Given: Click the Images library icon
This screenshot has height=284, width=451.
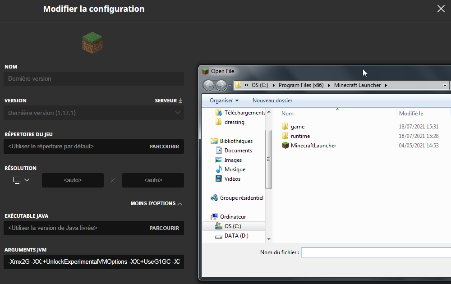Looking at the screenshot, I should [x=219, y=160].
